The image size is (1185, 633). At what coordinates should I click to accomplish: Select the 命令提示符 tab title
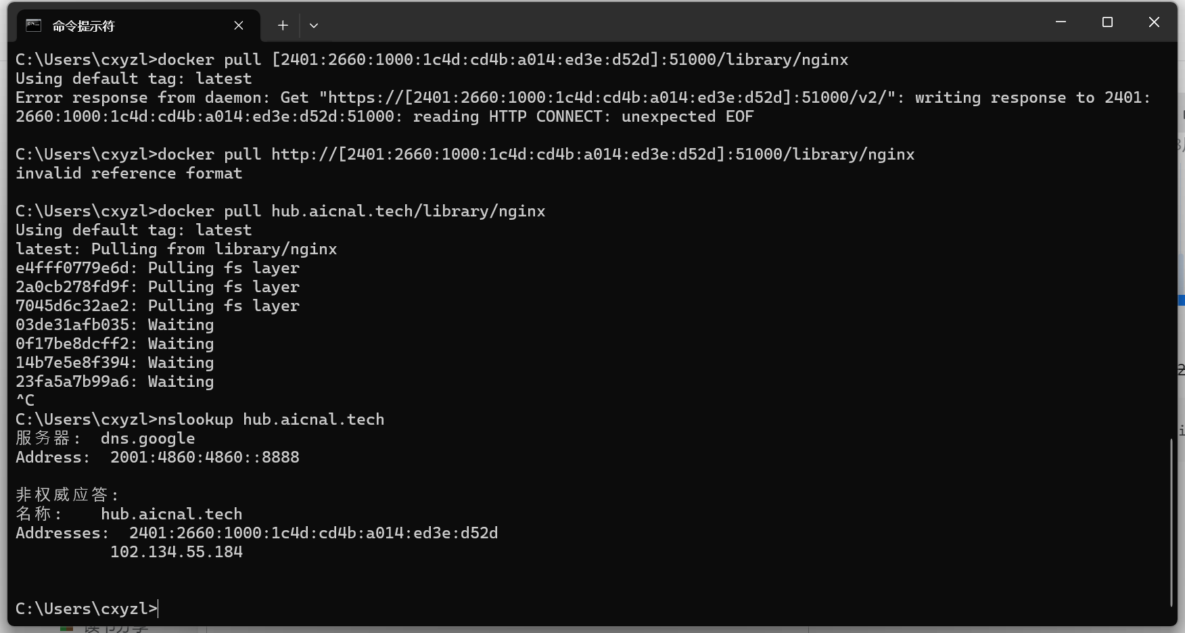[84, 26]
